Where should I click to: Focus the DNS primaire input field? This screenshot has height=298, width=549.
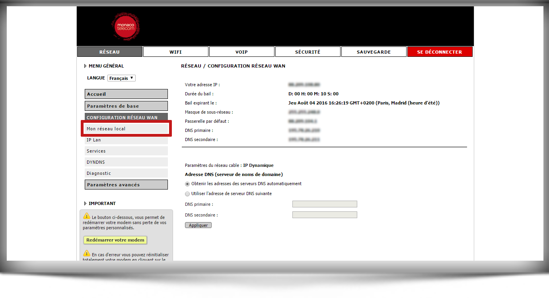[x=325, y=204]
